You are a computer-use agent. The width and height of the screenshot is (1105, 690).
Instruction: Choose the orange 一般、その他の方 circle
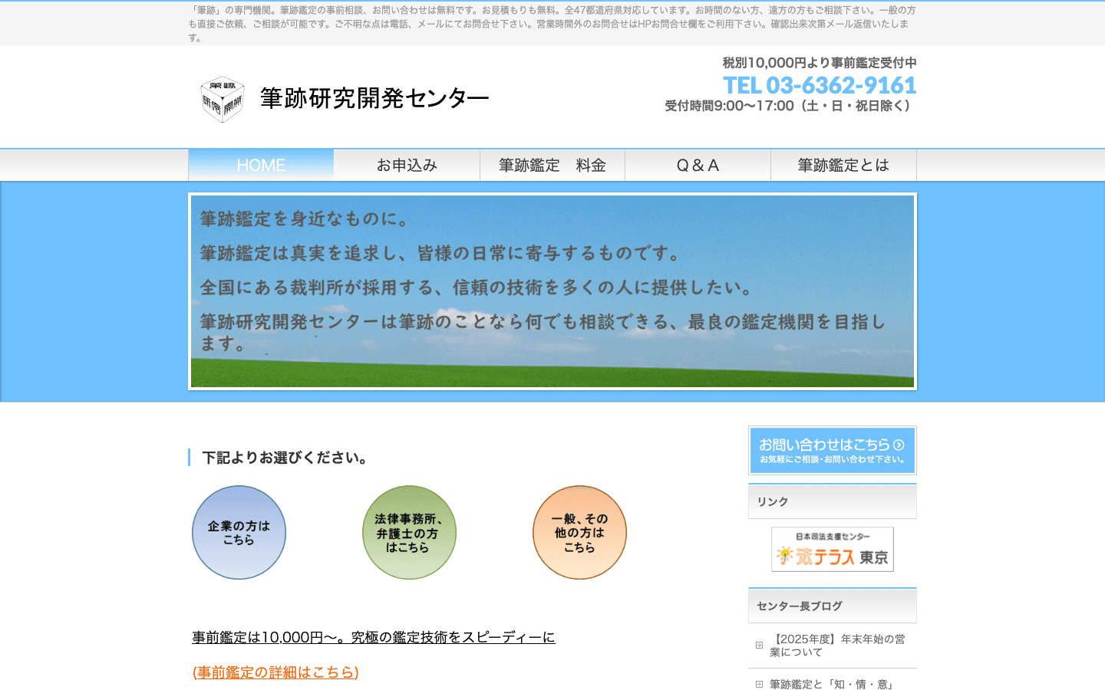[579, 532]
